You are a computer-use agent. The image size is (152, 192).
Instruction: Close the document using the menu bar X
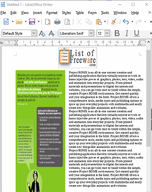click(150, 12)
